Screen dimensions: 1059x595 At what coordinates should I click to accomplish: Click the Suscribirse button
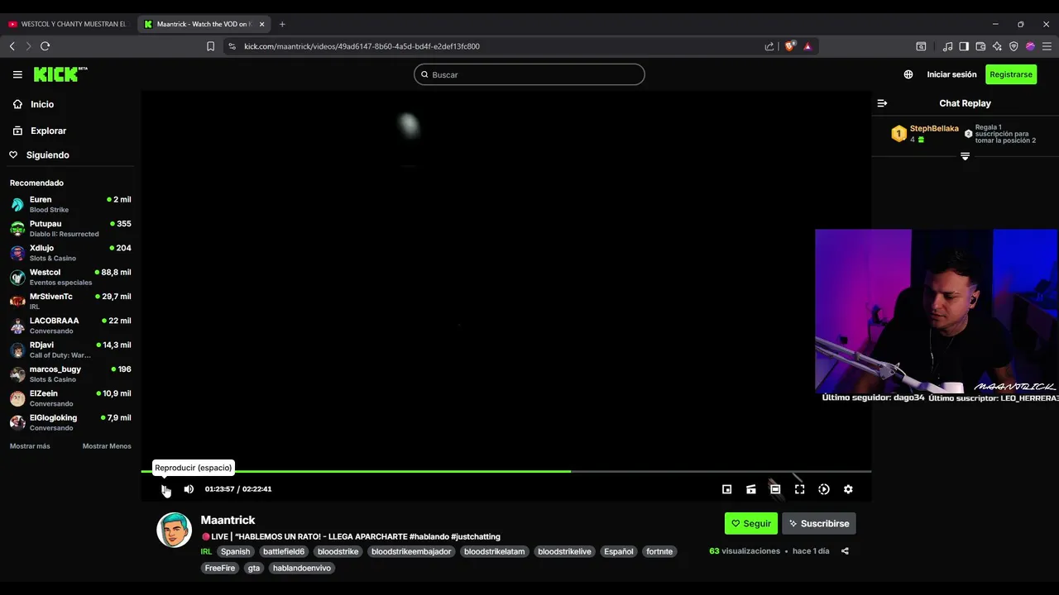click(819, 523)
